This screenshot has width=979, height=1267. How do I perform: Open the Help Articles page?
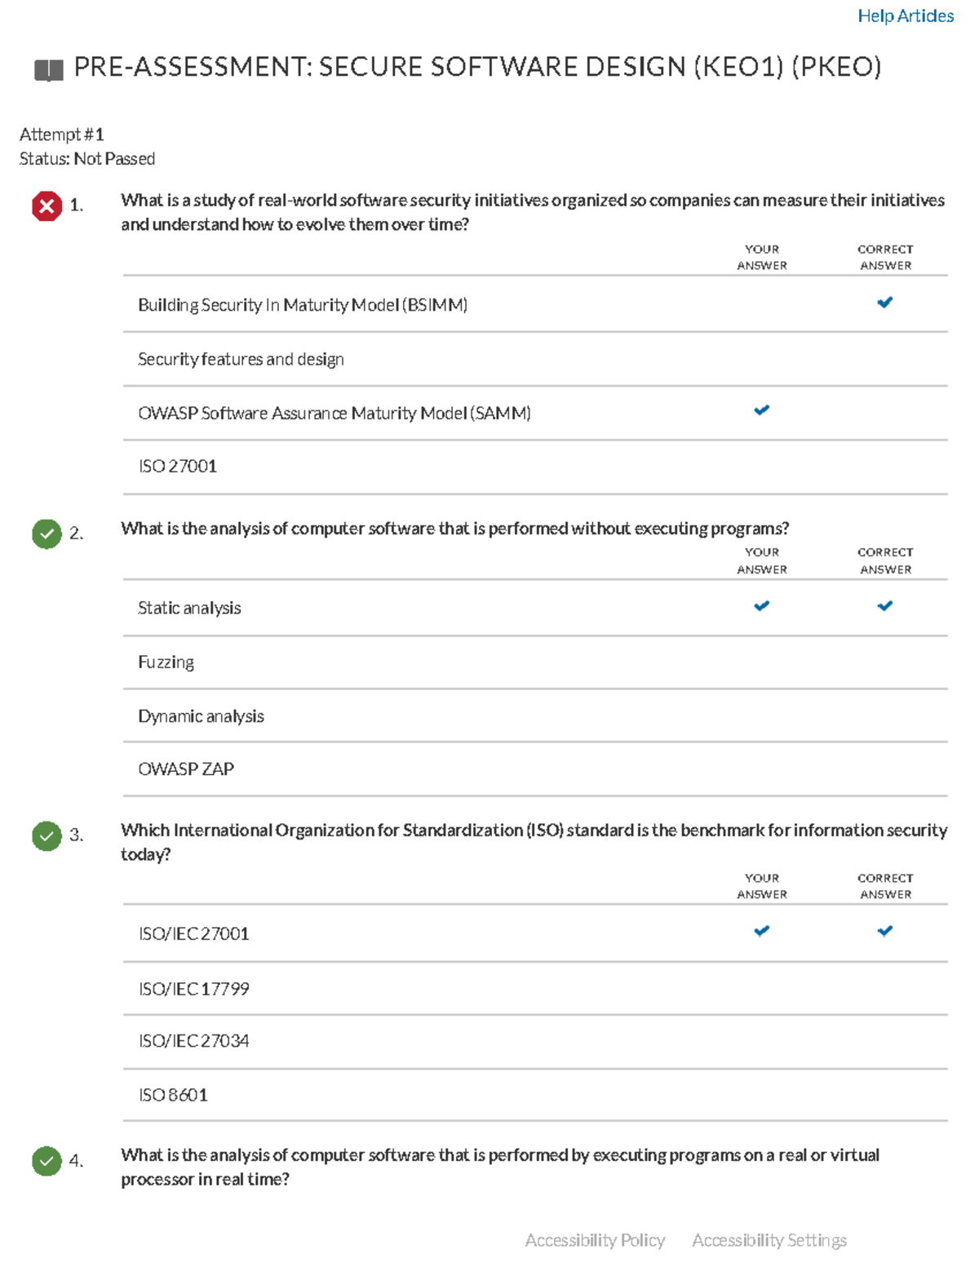(x=906, y=15)
